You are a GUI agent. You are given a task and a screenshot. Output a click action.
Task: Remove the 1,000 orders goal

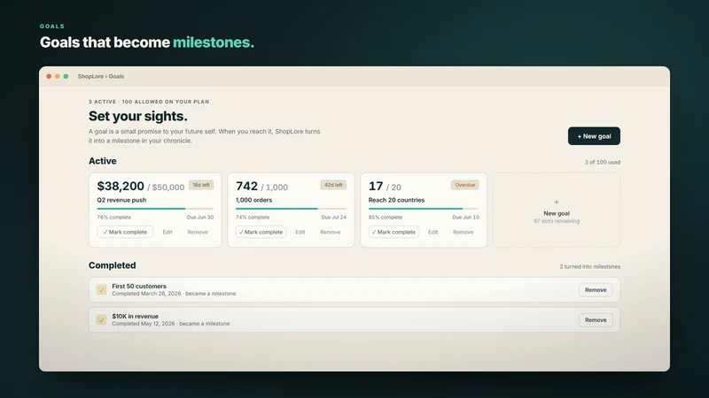[331, 232]
